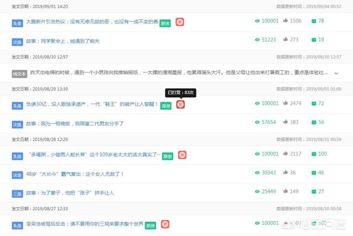Click the thumbs-up icon beside 2474 likes
This screenshot has height=236, width=353.
pos(285,103)
